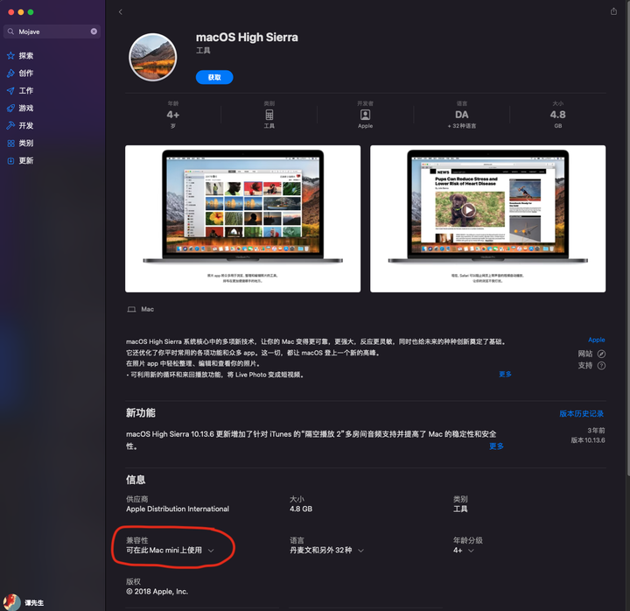This screenshot has height=611, width=630.
Task: Click the paper plane icon next to 工作
Action: (10, 91)
